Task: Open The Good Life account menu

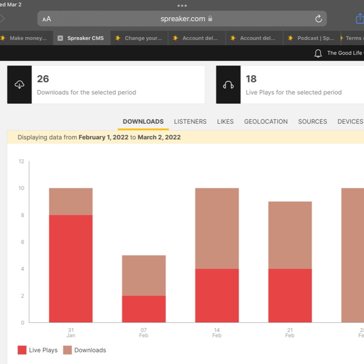Action: (344, 53)
